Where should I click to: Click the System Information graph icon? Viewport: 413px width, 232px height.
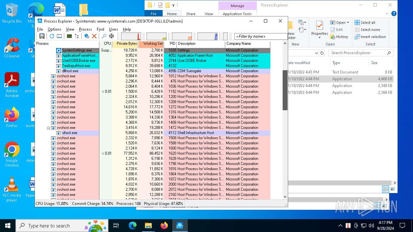[x=69, y=36]
